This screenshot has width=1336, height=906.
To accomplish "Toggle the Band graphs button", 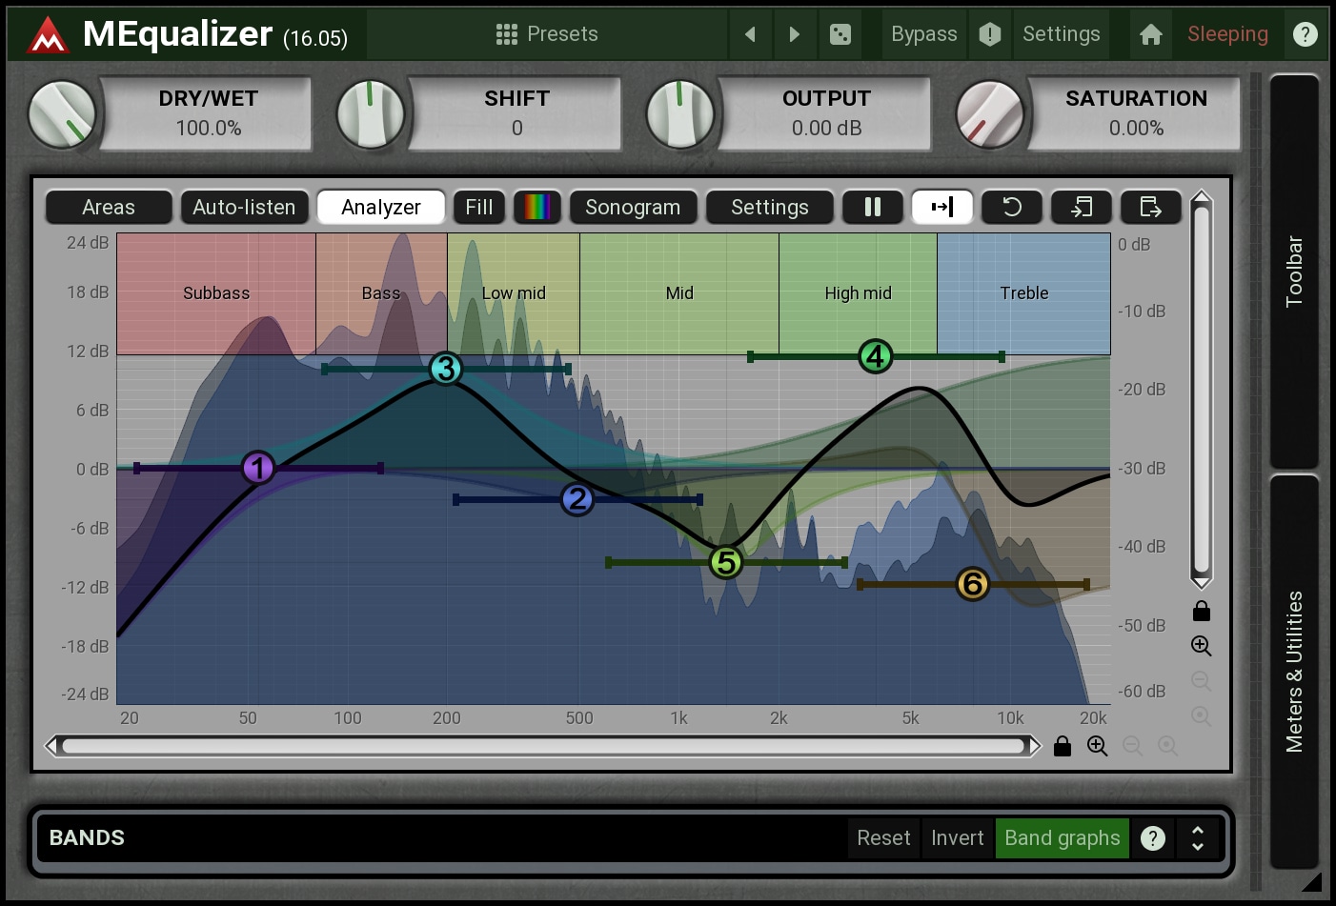I will coord(1063,838).
